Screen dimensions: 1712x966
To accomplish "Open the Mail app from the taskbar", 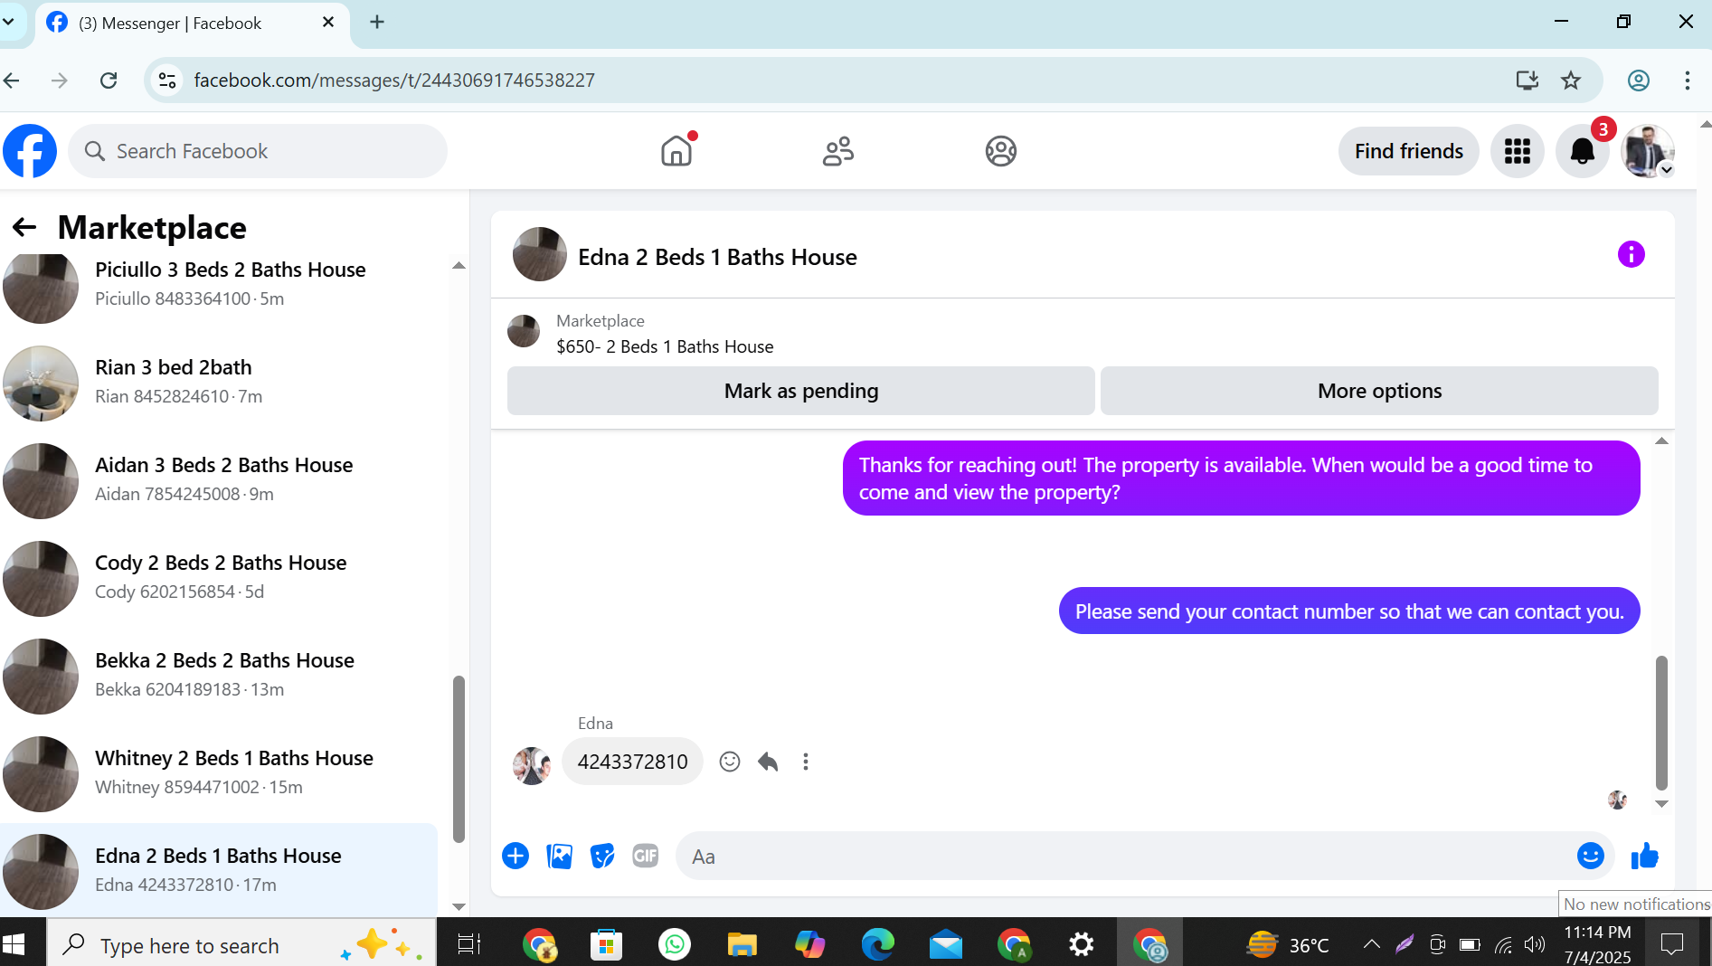I will click(946, 945).
